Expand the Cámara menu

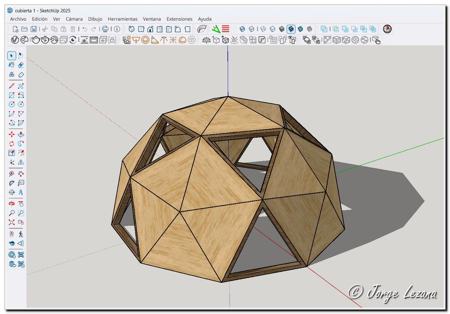[74, 19]
